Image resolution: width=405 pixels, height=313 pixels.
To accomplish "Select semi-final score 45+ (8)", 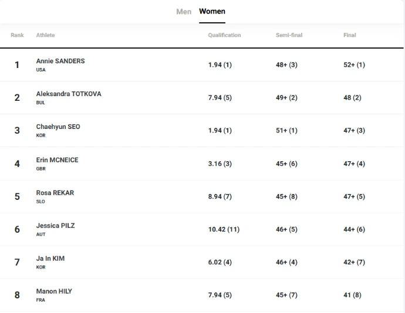I will point(286,196).
